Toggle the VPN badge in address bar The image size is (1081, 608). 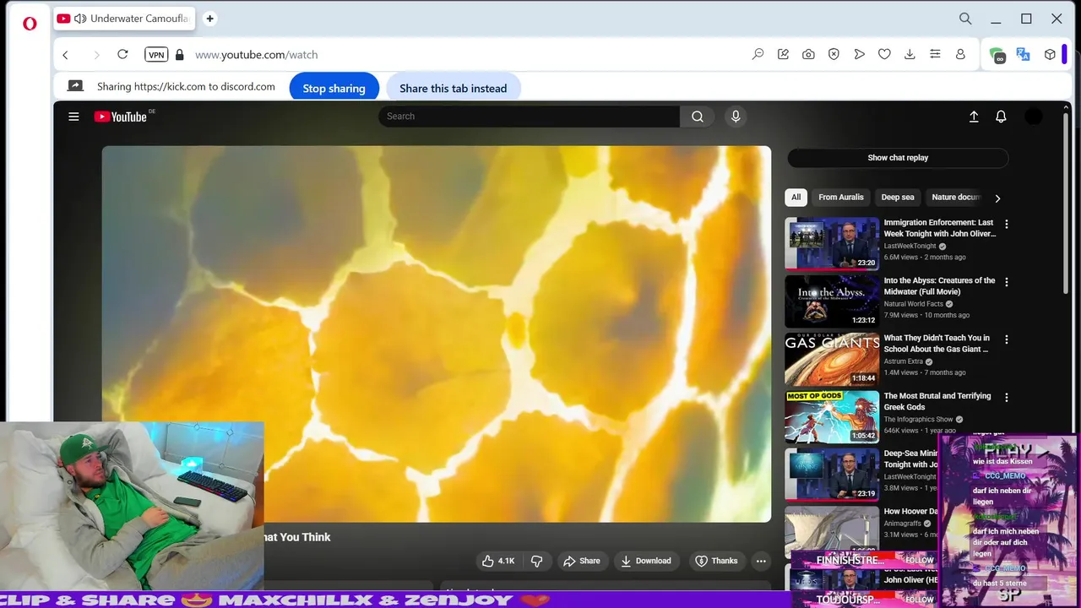point(156,55)
